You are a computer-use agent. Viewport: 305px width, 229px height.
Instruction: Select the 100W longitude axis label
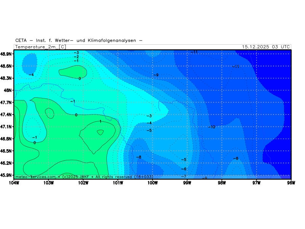(152, 182)
